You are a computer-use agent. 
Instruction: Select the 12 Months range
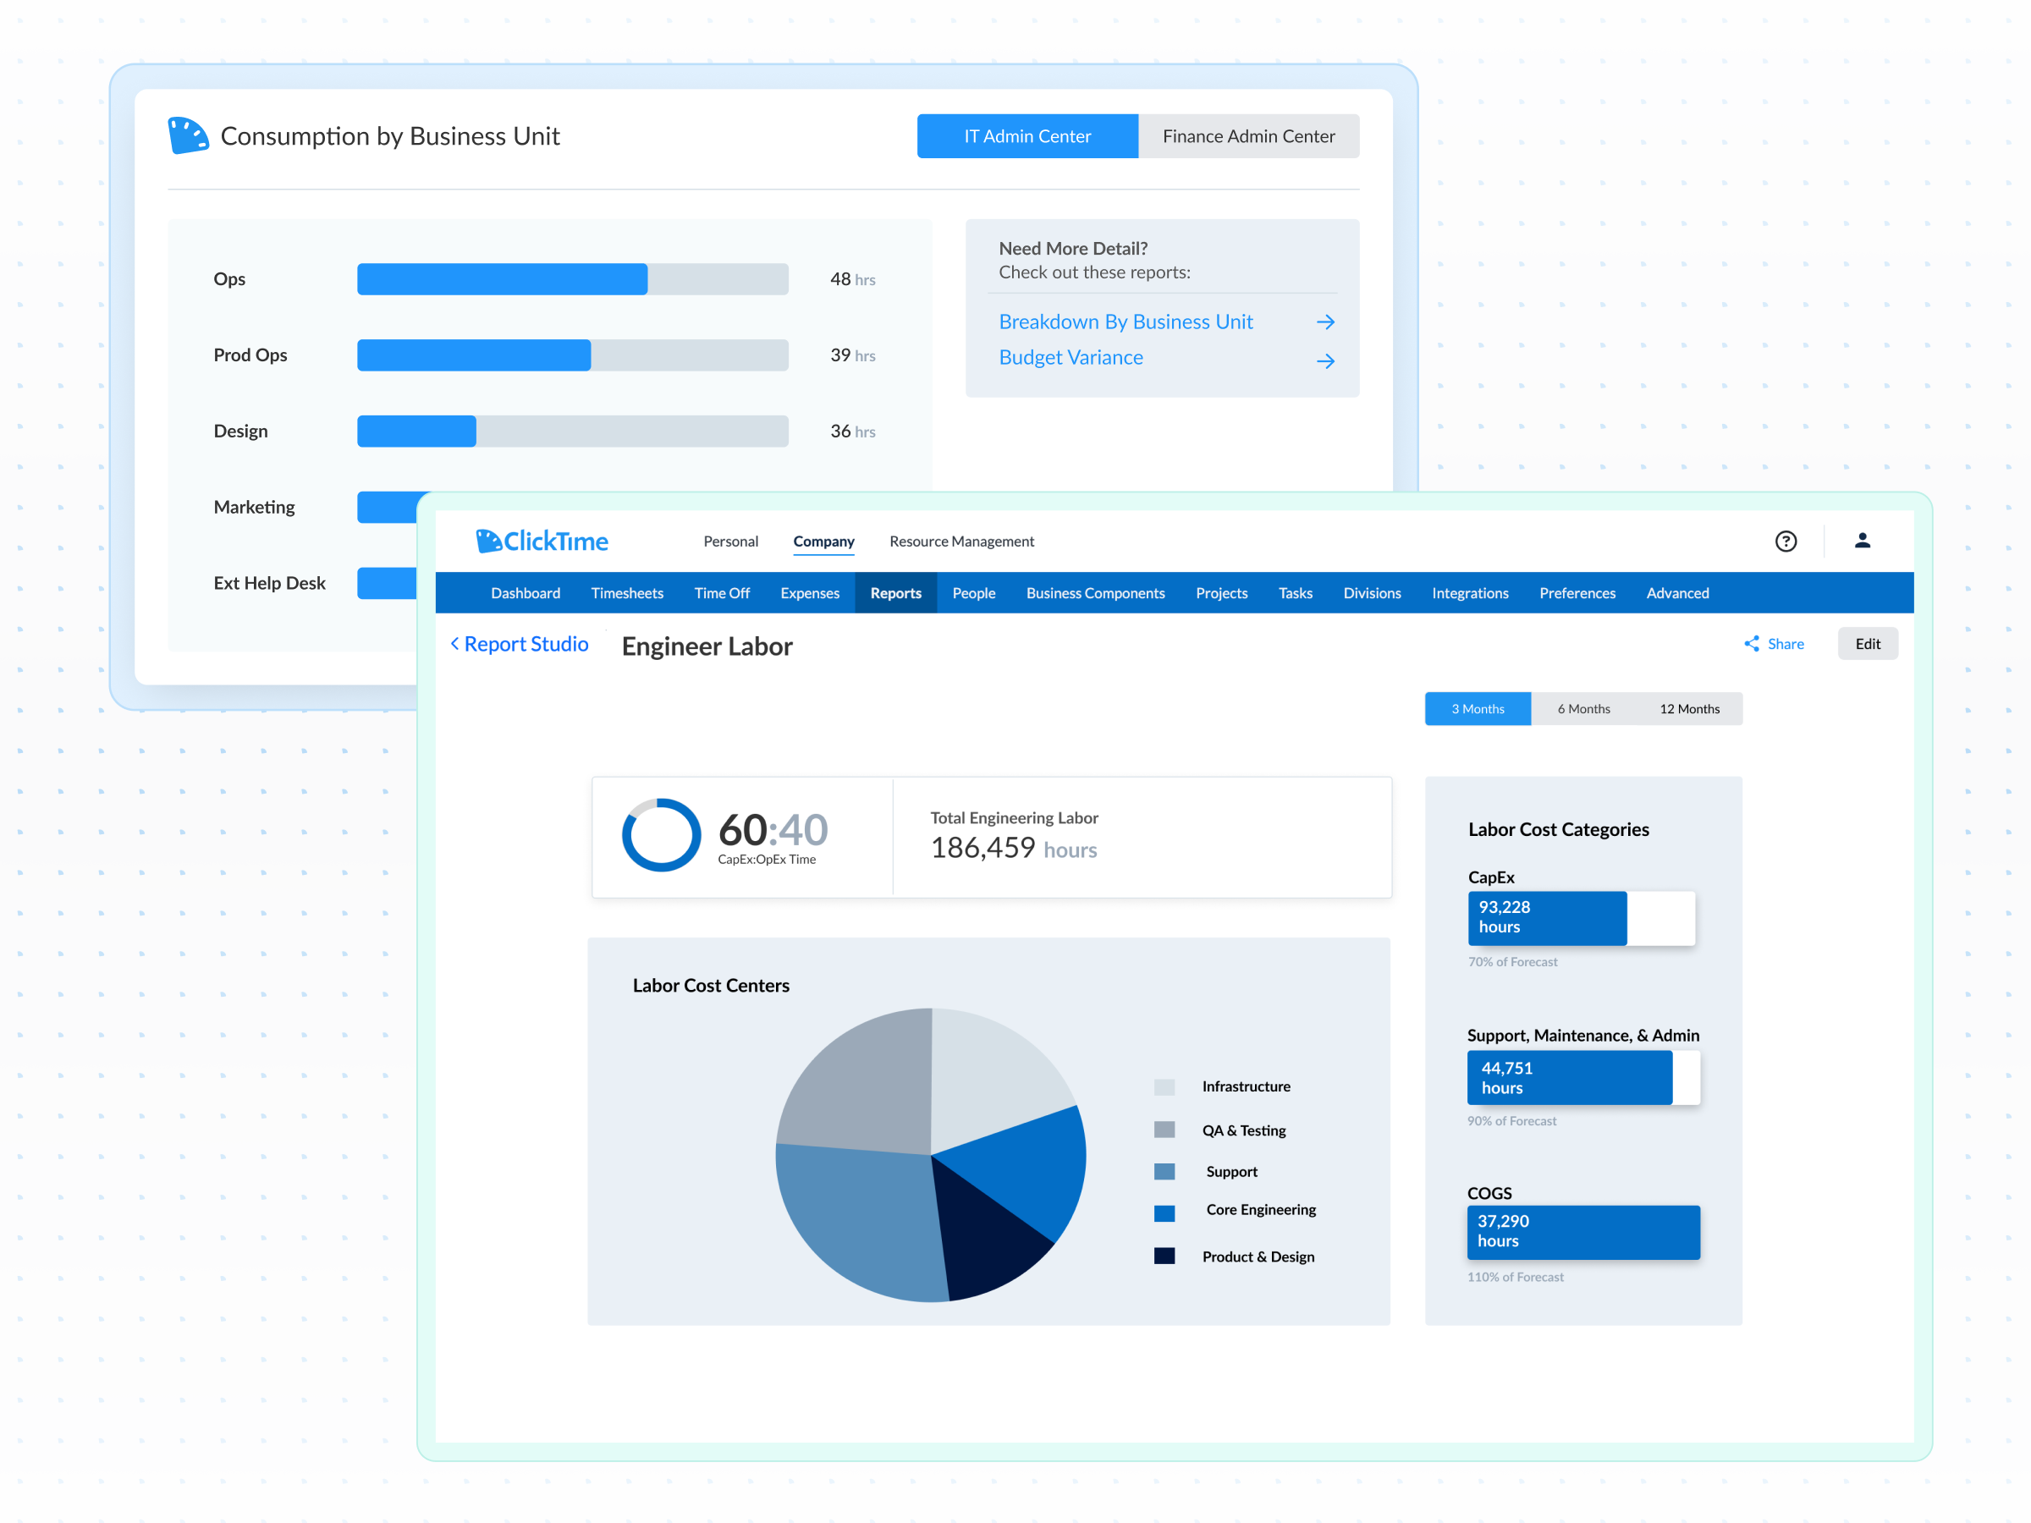1688,709
